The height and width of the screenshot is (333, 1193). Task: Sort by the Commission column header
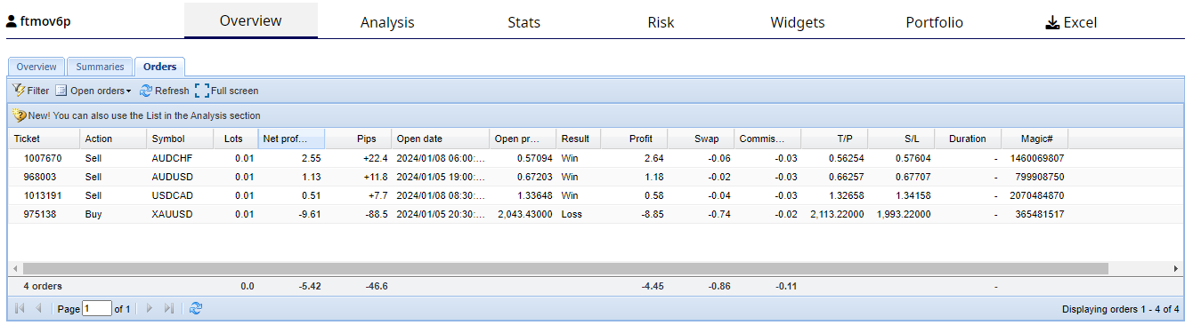(x=767, y=139)
